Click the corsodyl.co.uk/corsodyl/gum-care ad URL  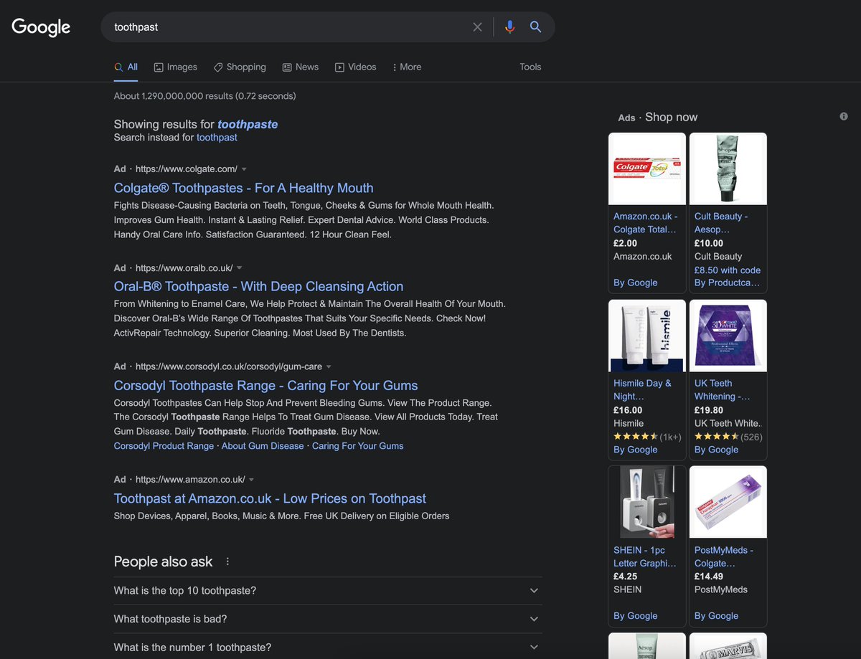coord(229,366)
